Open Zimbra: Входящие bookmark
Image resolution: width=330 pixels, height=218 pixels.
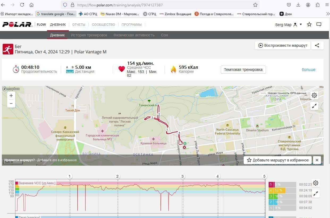coord(175,14)
